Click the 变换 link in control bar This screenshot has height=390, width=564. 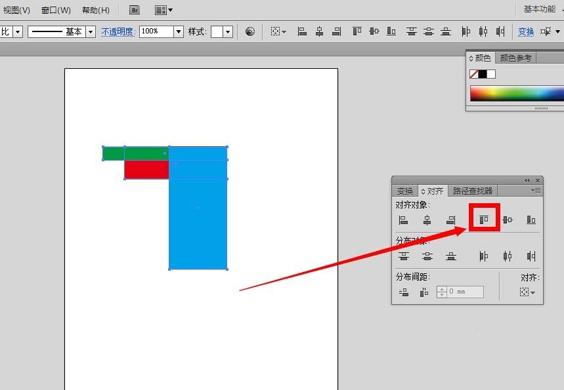click(525, 31)
